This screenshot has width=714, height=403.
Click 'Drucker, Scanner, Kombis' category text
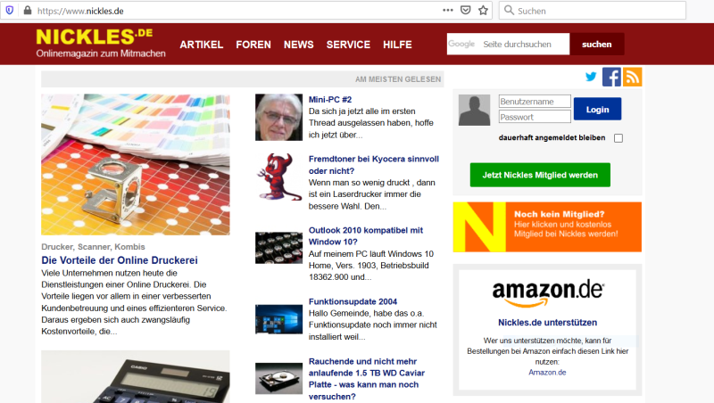pyautogui.click(x=93, y=247)
